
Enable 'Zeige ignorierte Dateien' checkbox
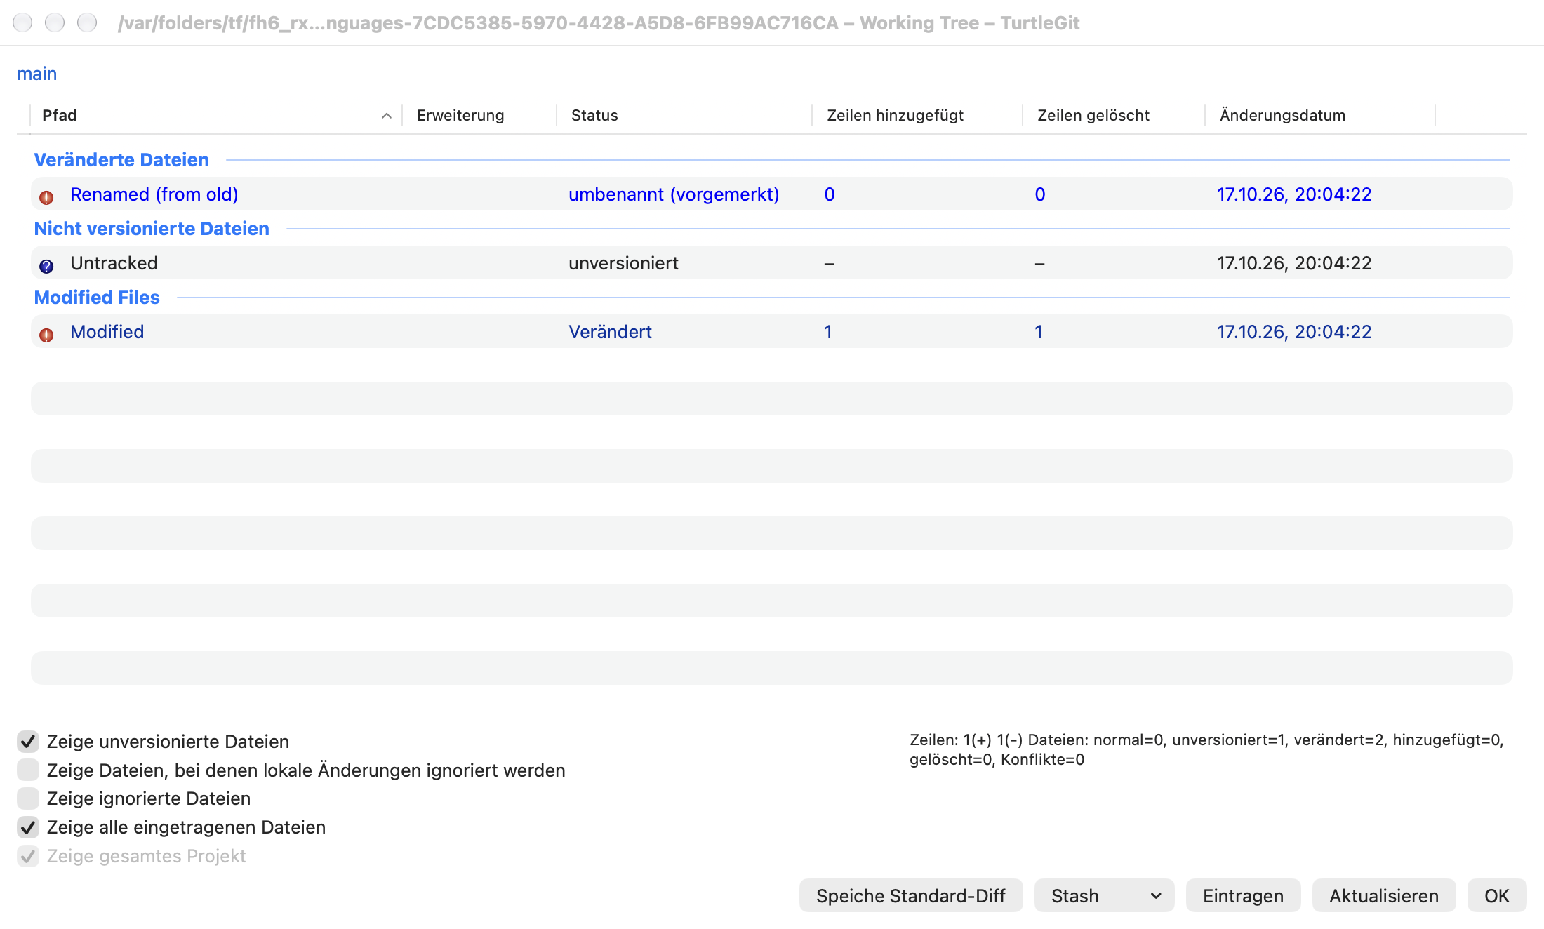pyautogui.click(x=28, y=798)
